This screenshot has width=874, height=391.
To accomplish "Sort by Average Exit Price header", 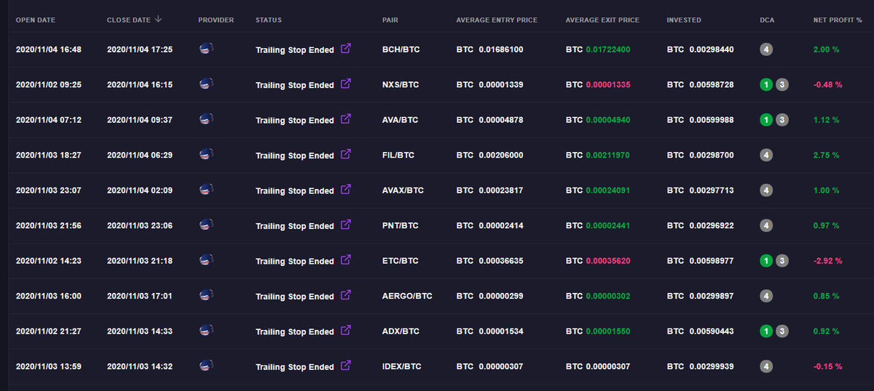I will click(602, 20).
